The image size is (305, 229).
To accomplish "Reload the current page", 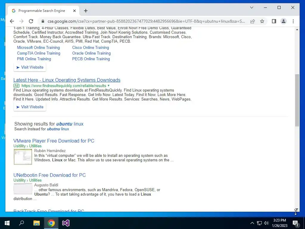I will point(31,21).
